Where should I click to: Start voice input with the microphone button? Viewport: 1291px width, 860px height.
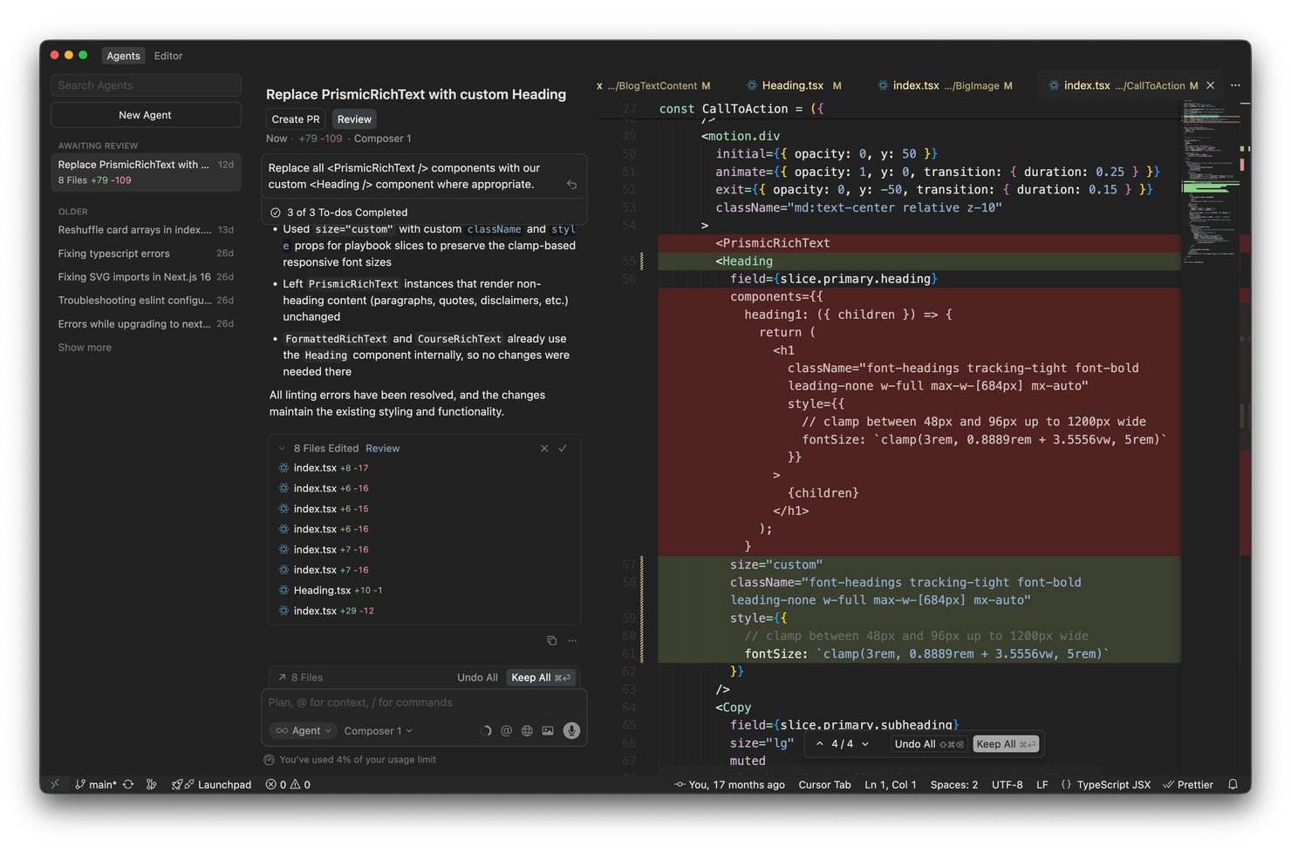click(571, 731)
